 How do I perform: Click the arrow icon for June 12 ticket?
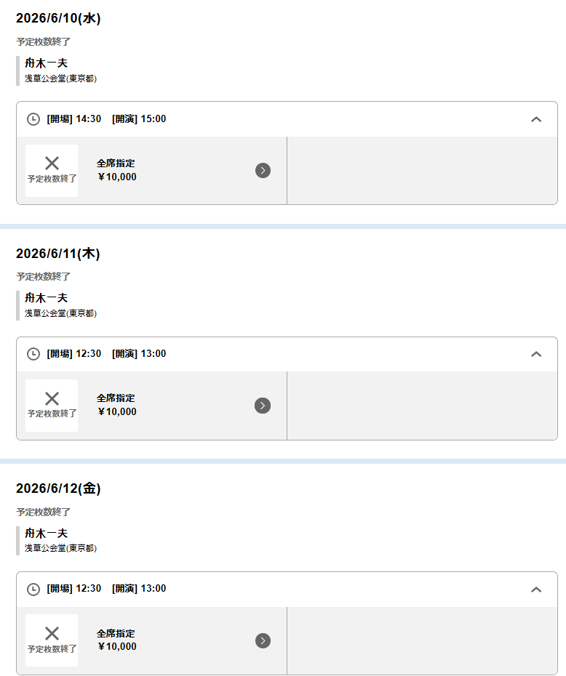(263, 640)
